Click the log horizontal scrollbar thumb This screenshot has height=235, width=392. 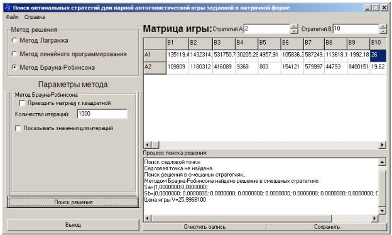point(241,218)
